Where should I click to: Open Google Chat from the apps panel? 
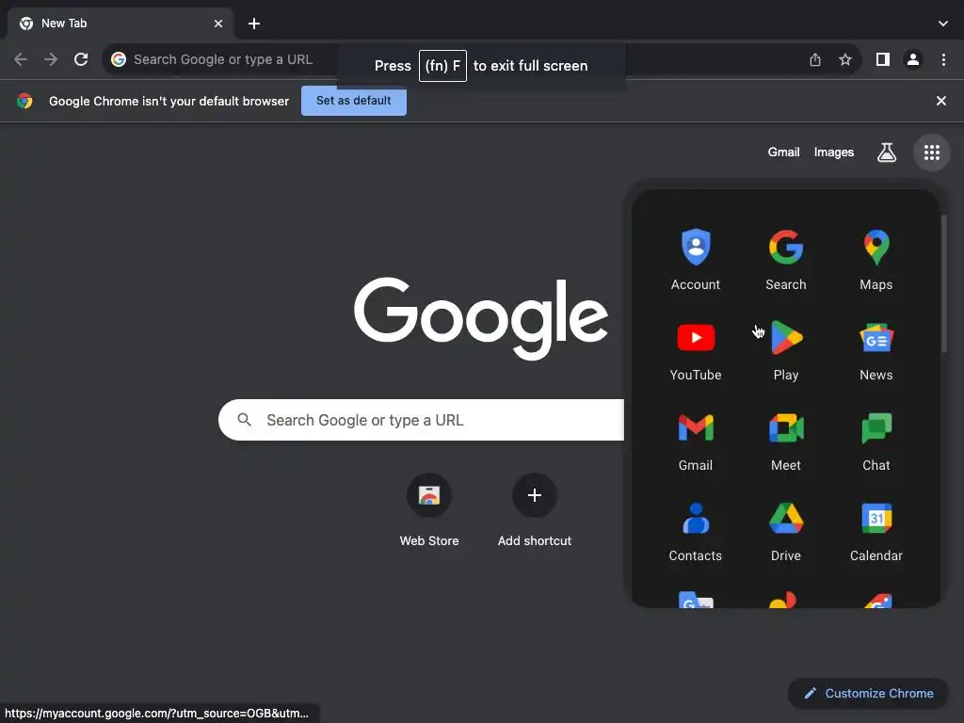point(876,441)
